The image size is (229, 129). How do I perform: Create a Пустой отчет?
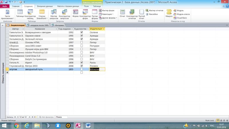point(141,14)
